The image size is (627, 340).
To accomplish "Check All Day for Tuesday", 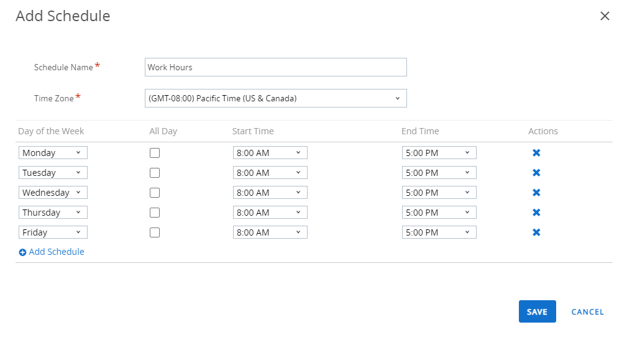I will 155,173.
